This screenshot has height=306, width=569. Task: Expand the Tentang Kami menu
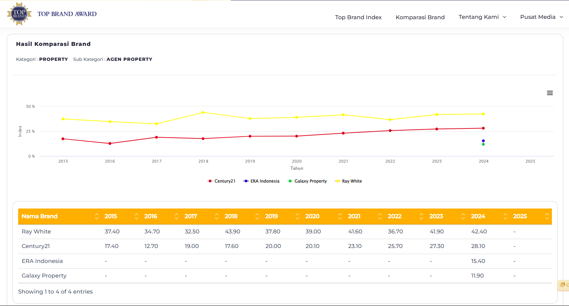(x=482, y=17)
